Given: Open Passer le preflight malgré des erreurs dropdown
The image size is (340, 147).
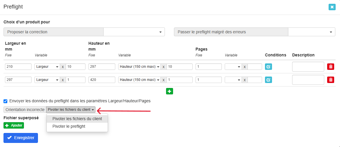Looking at the screenshot, I should 311,32.
